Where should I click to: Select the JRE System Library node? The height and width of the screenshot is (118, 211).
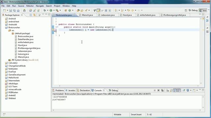[23, 60]
